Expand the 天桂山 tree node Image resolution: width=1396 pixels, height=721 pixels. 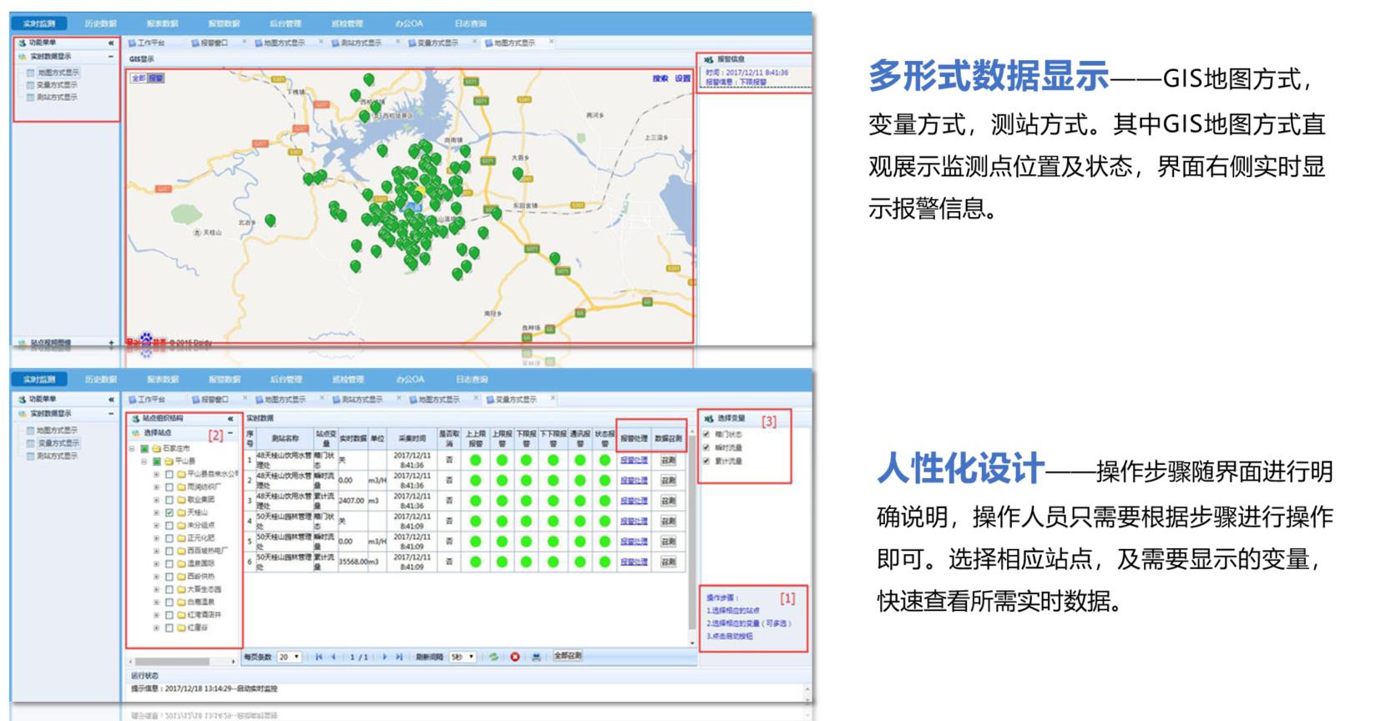(157, 513)
